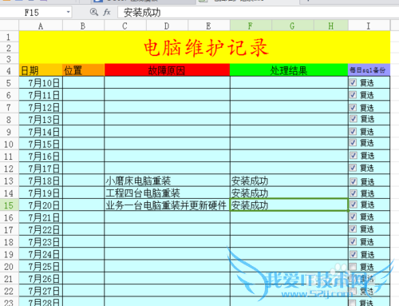Toggle the 复选 checkbox in row 6
Screen dimensions: 399x306
pos(353,95)
